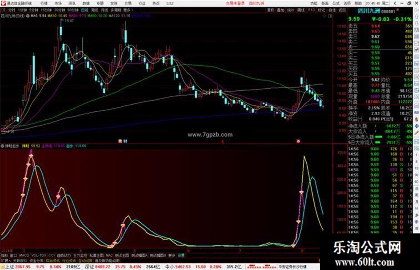Click the back arrow in the title bar
Screen dimensions: 420x270
tap(395, 4)
